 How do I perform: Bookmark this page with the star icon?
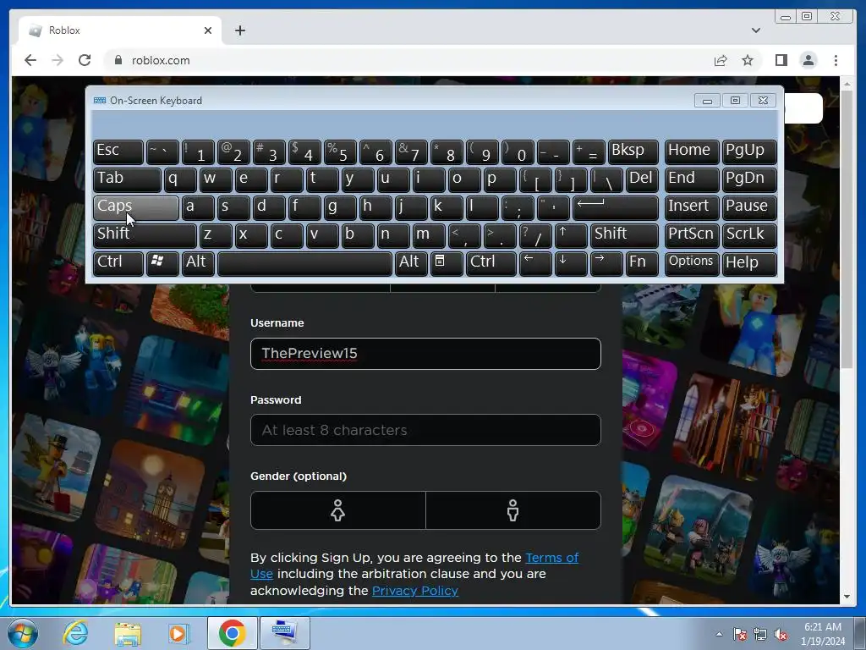click(748, 60)
